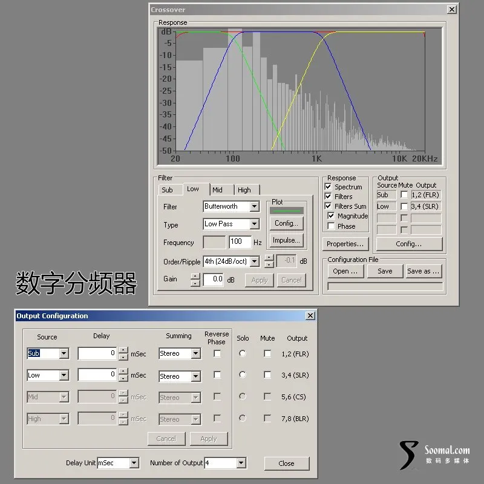The width and height of the screenshot is (484, 484).
Task: Enable the Phase checkbox
Action: (x=331, y=226)
